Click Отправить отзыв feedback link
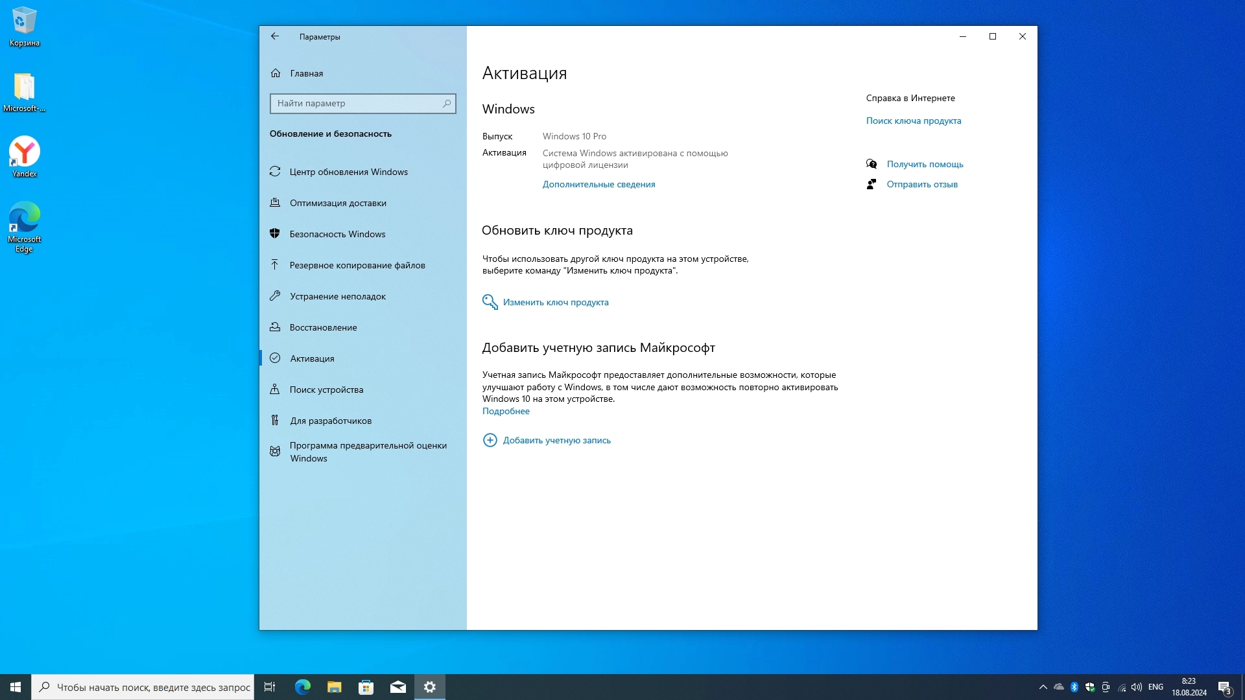1245x700 pixels. 921,185
